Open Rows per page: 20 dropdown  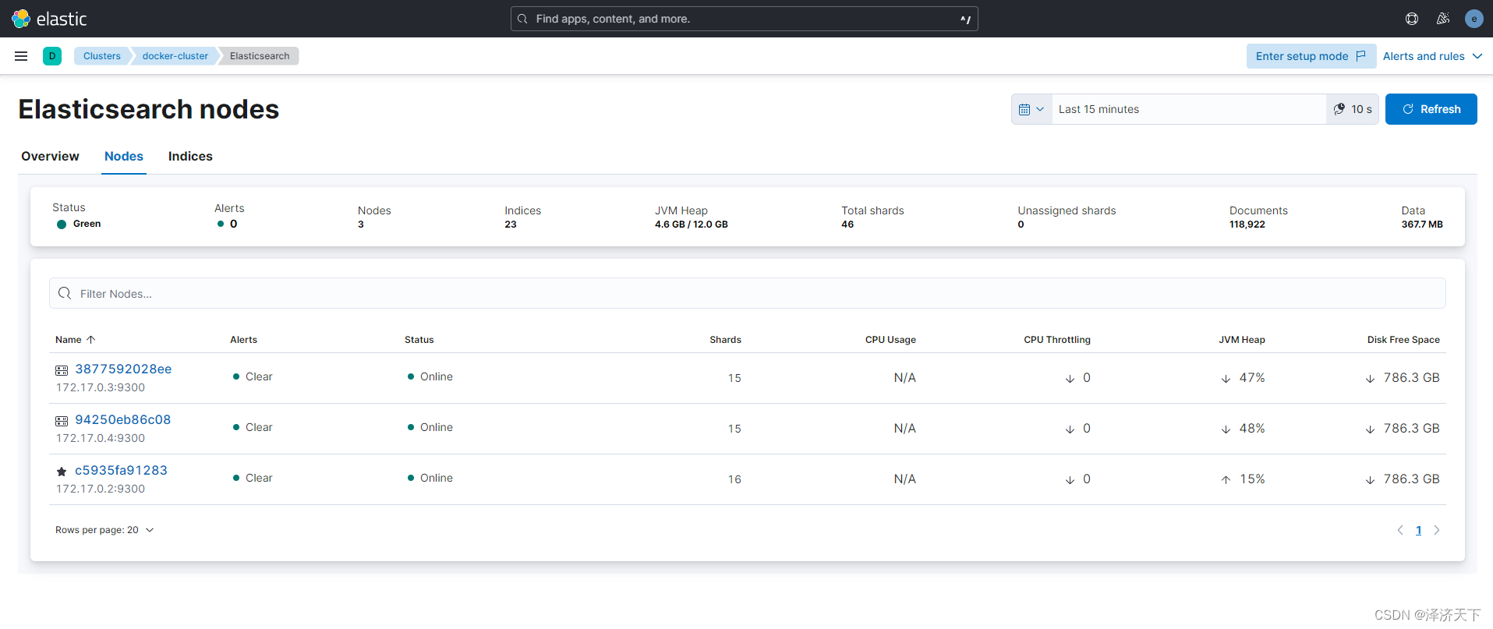pyautogui.click(x=104, y=530)
